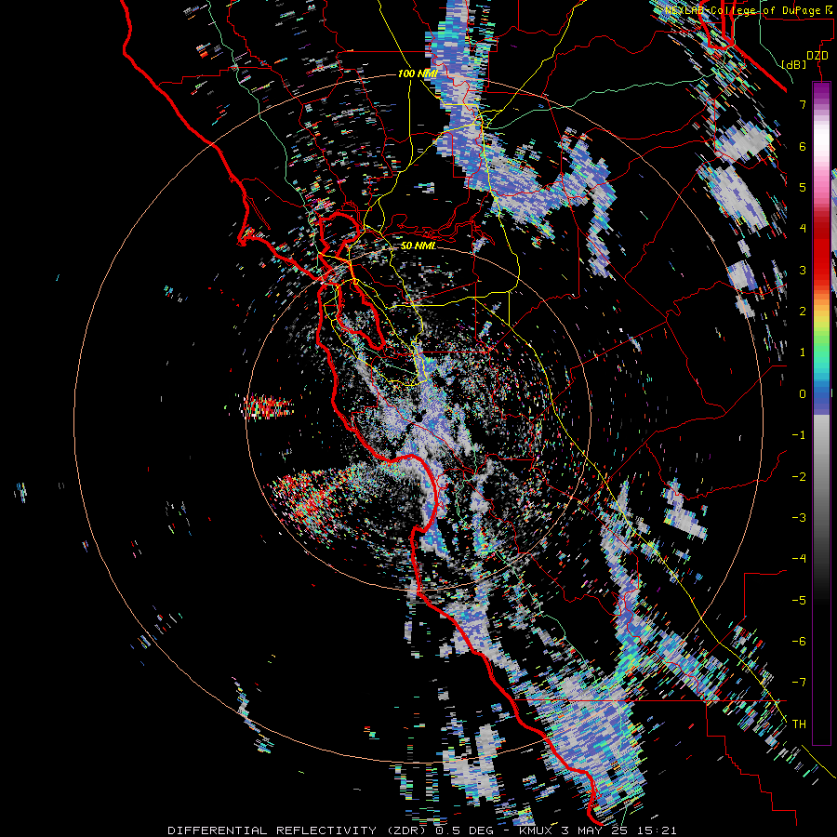Click the 3 tick label on the dB scale
This screenshot has height=837, width=837.
pos(803,270)
